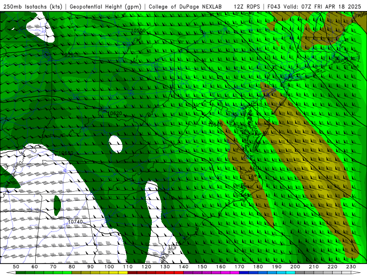
Task: Click the 'F043' forecast hour label
Action: [x=274, y=6]
